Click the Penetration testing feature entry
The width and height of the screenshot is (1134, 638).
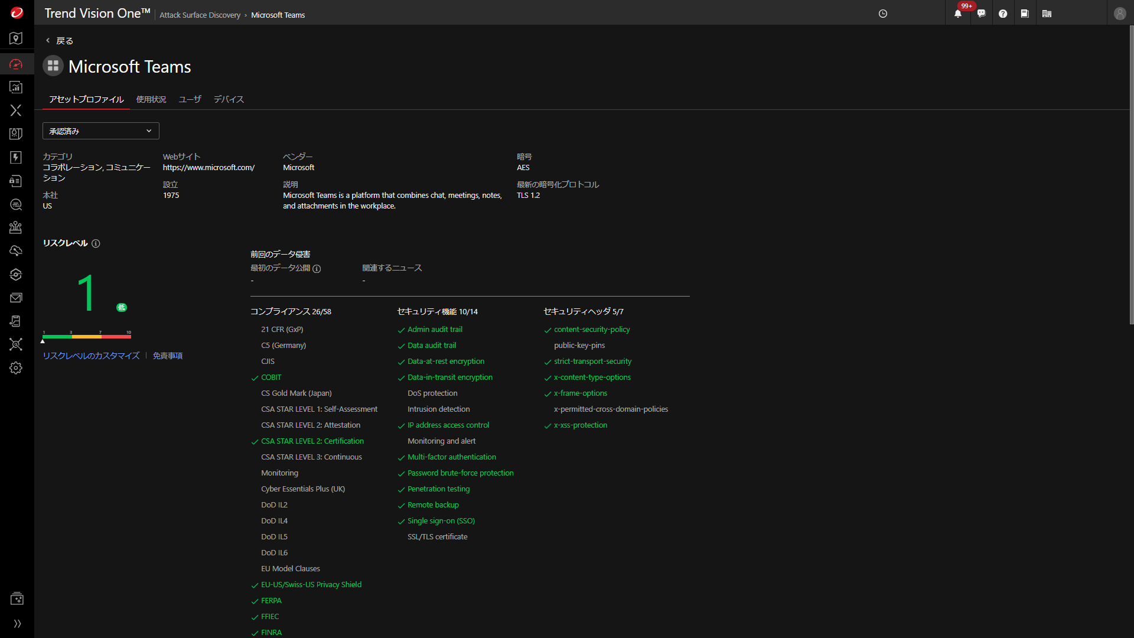pyautogui.click(x=439, y=489)
